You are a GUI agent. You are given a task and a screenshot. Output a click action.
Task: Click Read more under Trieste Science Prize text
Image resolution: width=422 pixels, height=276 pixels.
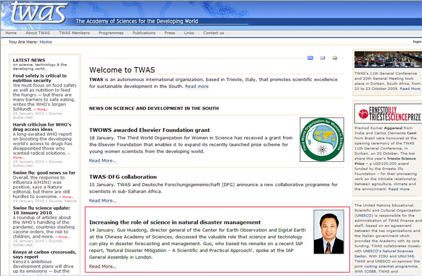tap(399, 189)
